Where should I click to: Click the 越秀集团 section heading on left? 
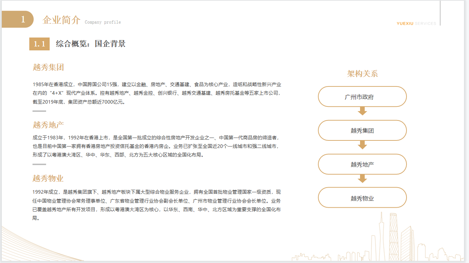pyautogui.click(x=48, y=67)
